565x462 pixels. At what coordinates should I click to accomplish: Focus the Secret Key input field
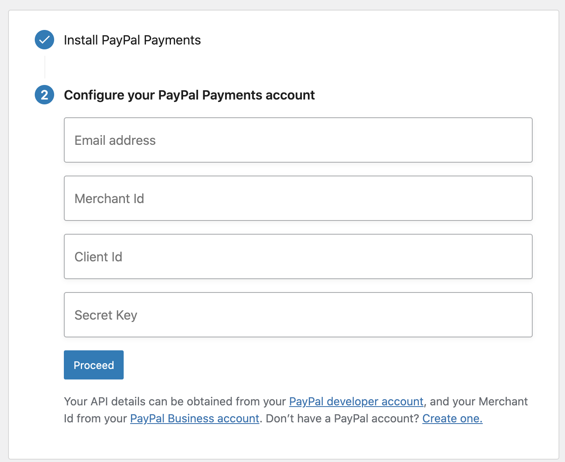point(298,315)
